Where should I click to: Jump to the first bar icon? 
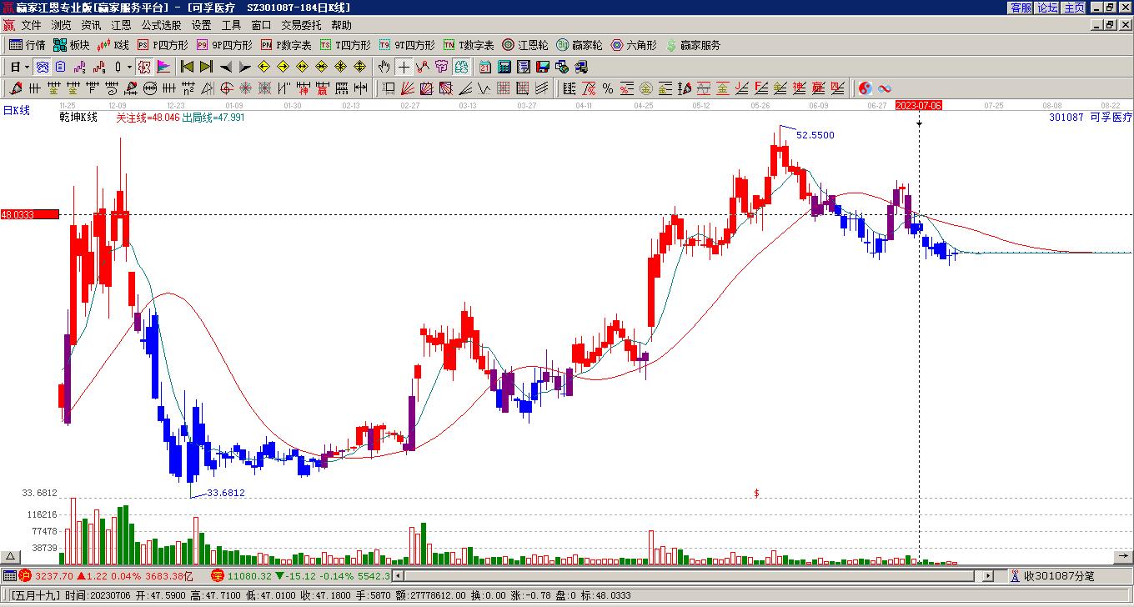point(188,67)
